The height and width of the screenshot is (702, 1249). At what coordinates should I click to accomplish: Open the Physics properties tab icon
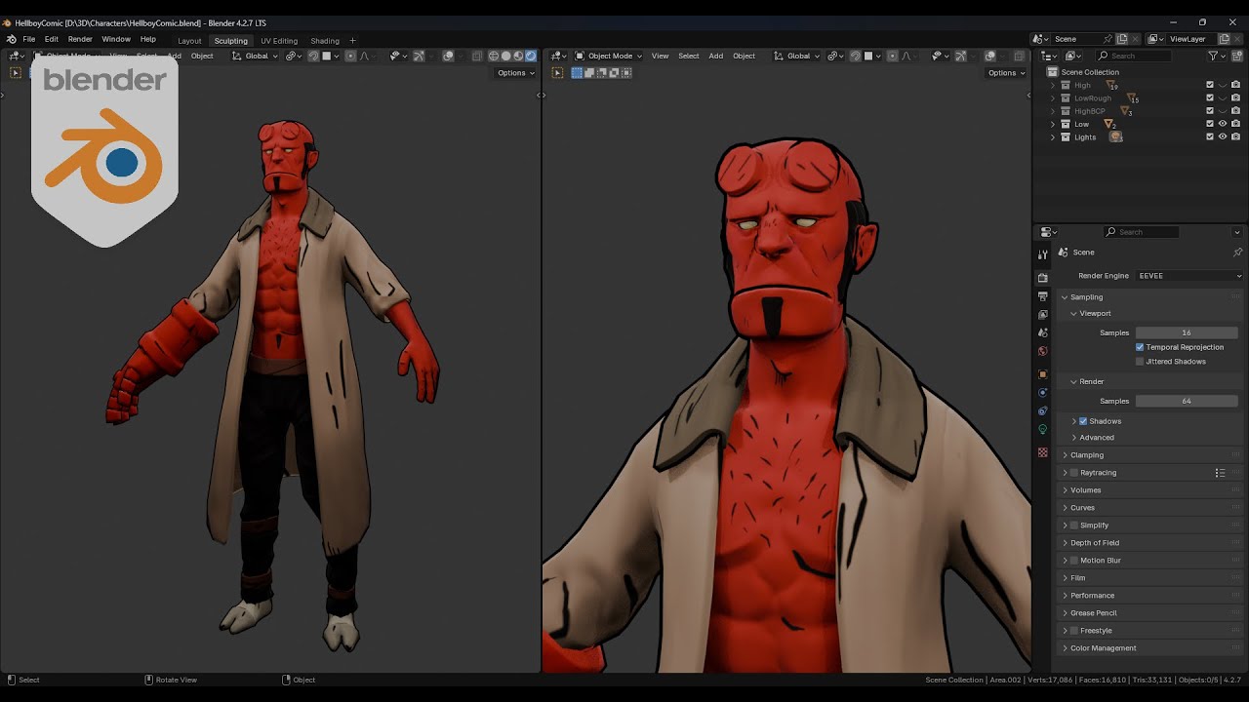click(1043, 393)
